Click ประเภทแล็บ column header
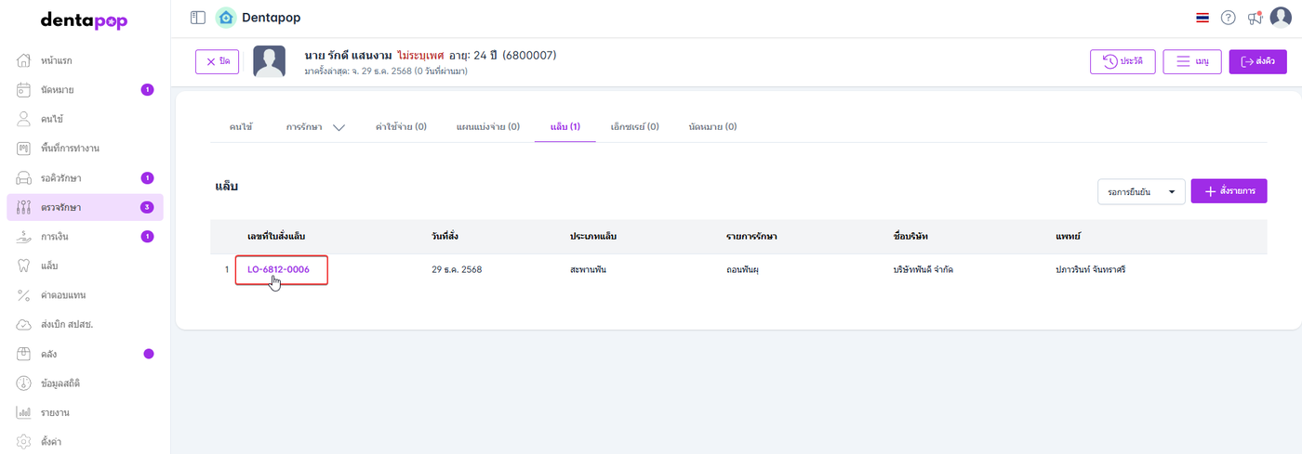Viewport: 1302px width, 454px height. pyautogui.click(x=593, y=237)
